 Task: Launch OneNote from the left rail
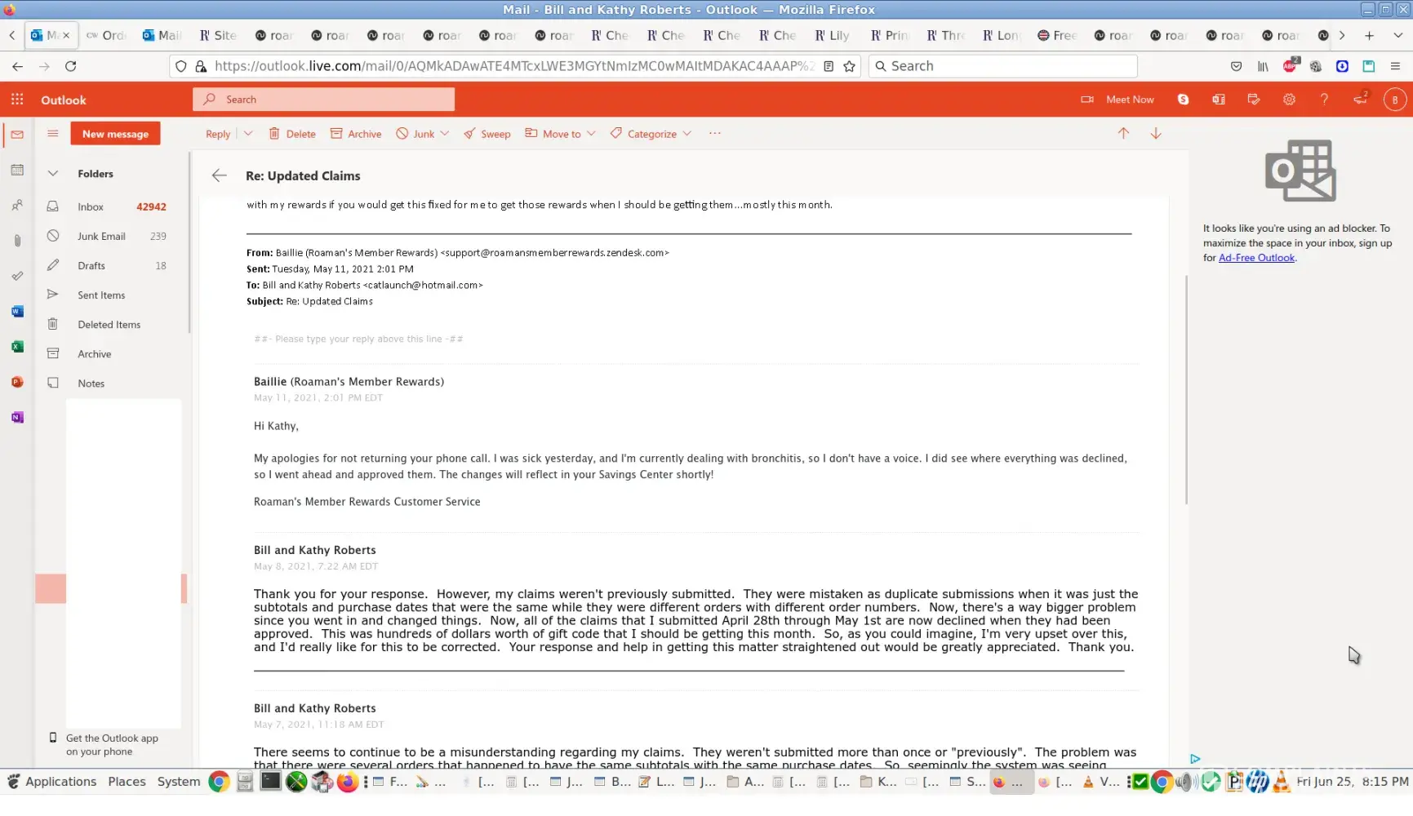[17, 418]
